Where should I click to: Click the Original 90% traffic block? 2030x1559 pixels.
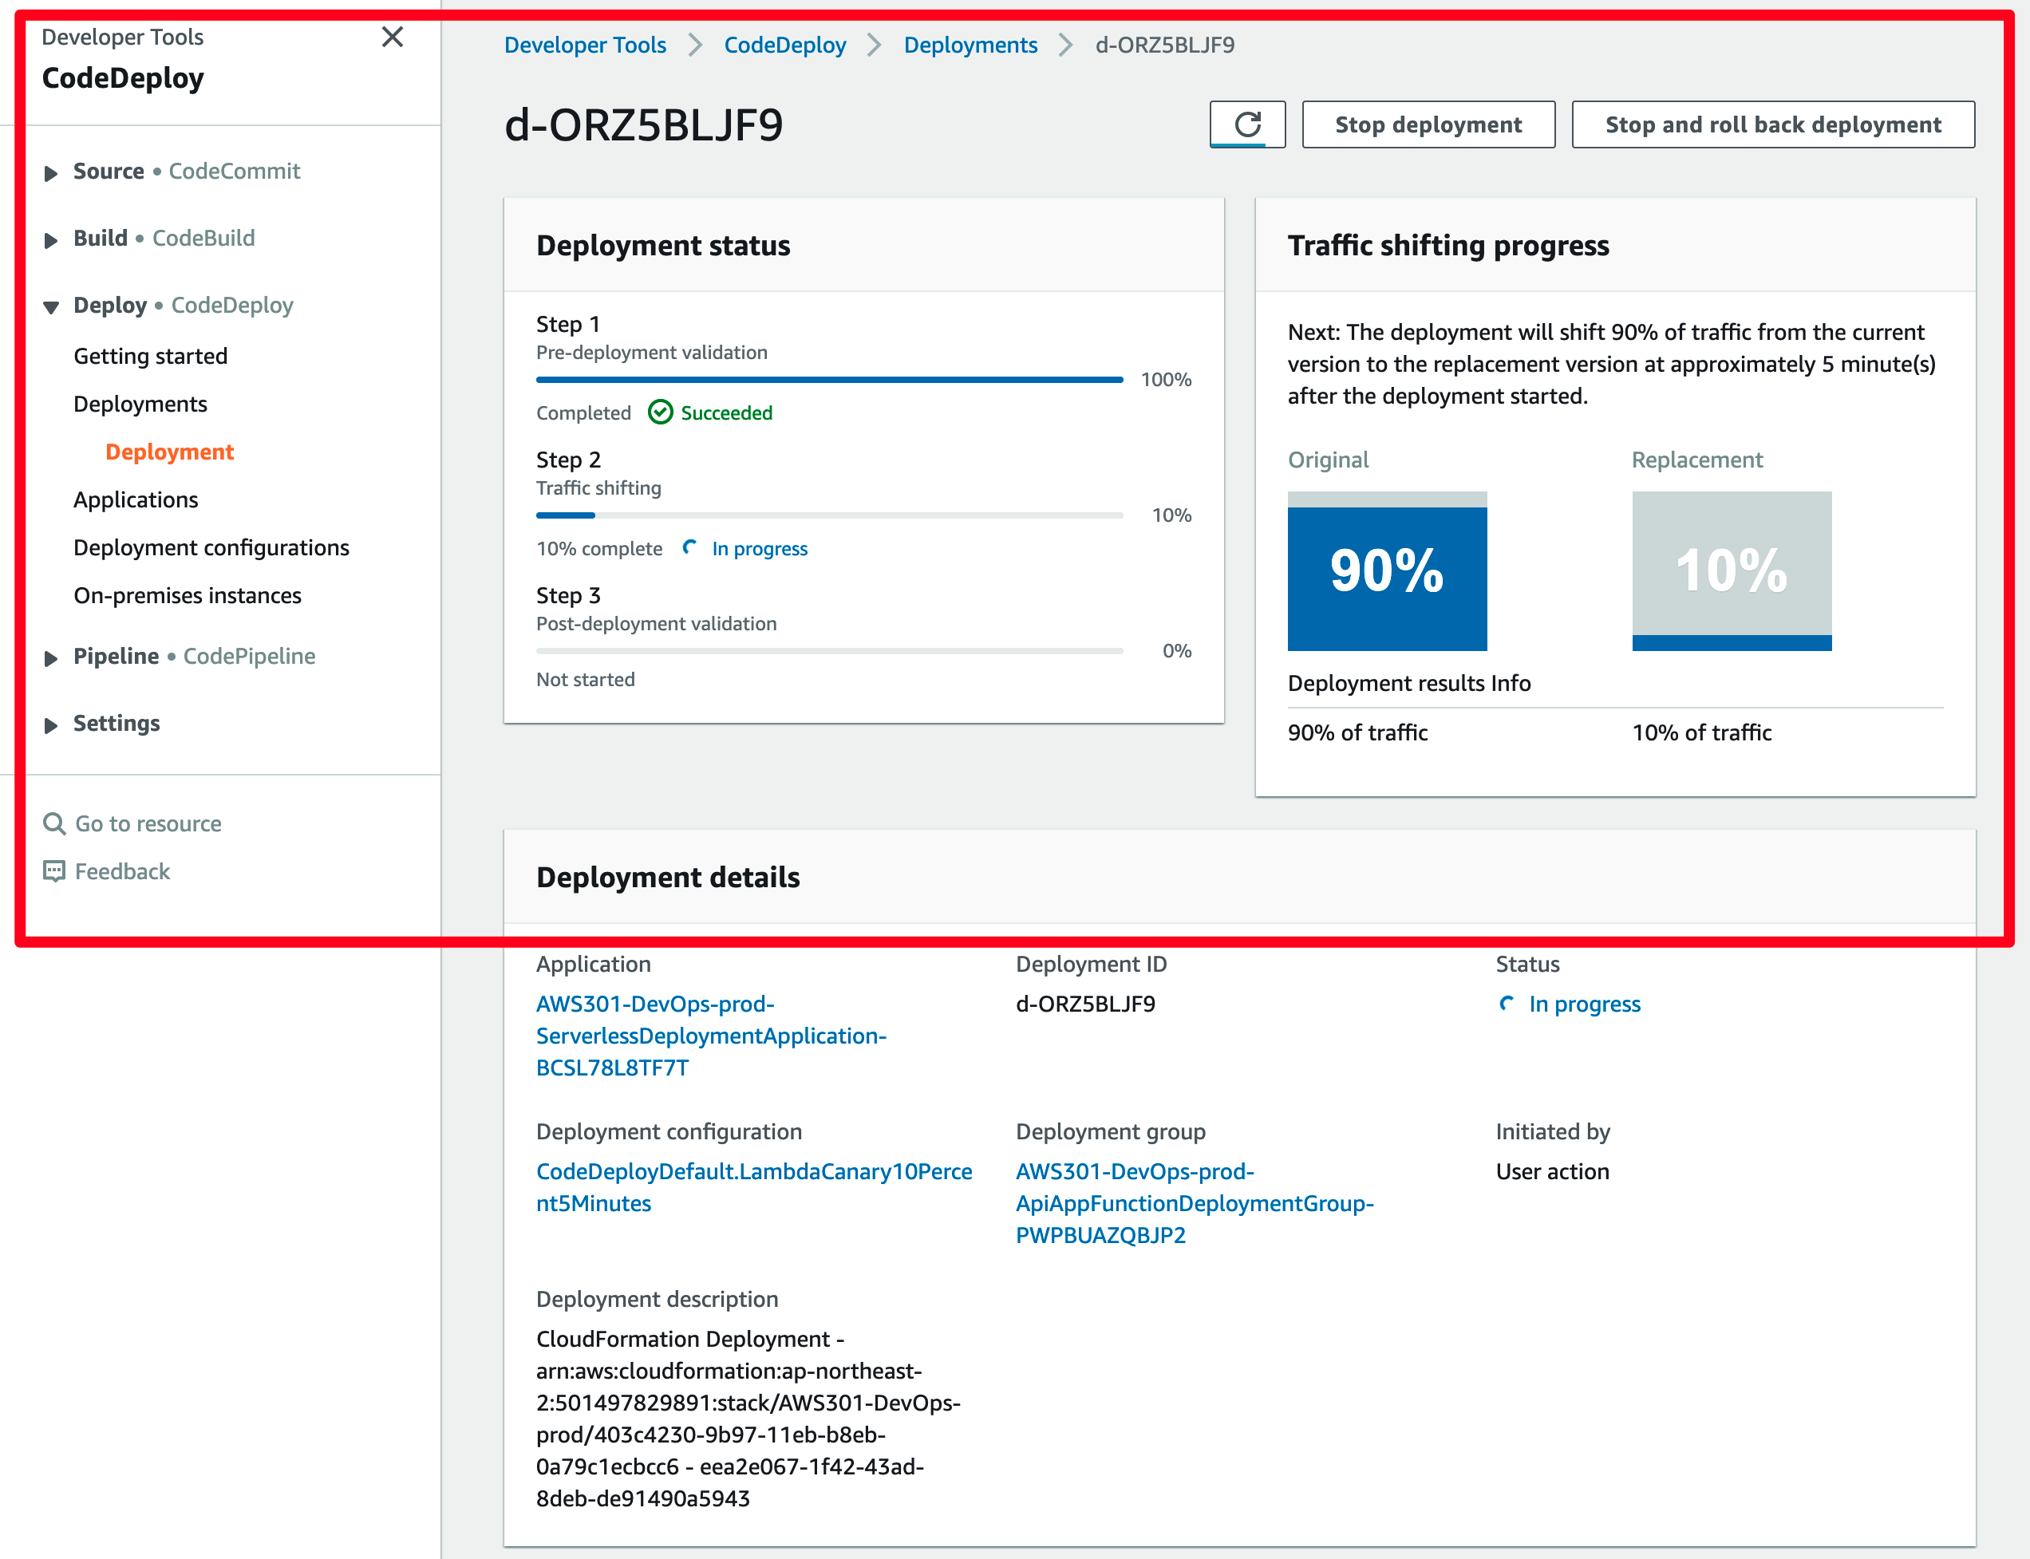(x=1387, y=570)
